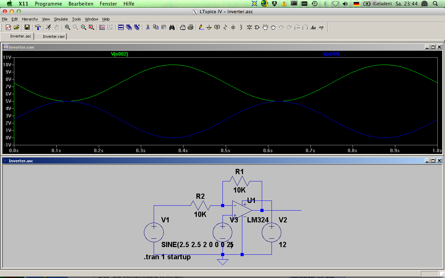Viewport: 445px width, 278px height.
Task: Open the Window menu in LTspice
Action: [x=91, y=19]
